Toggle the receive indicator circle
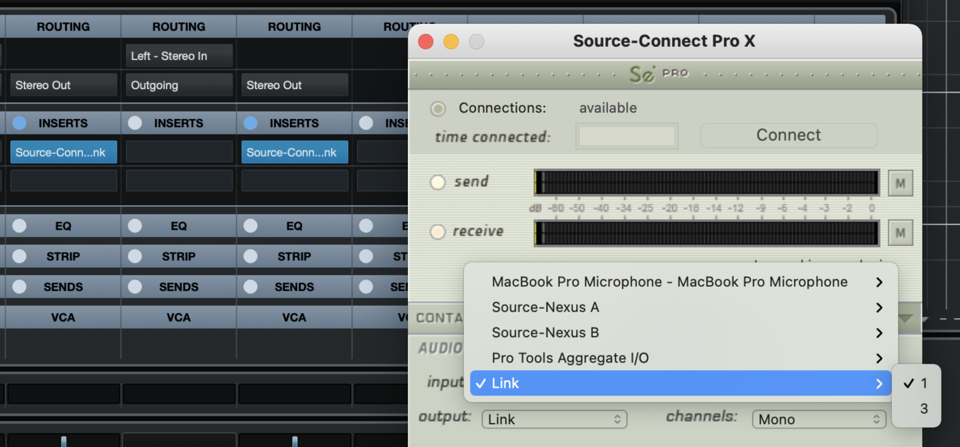The height and width of the screenshot is (447, 960). coord(437,231)
